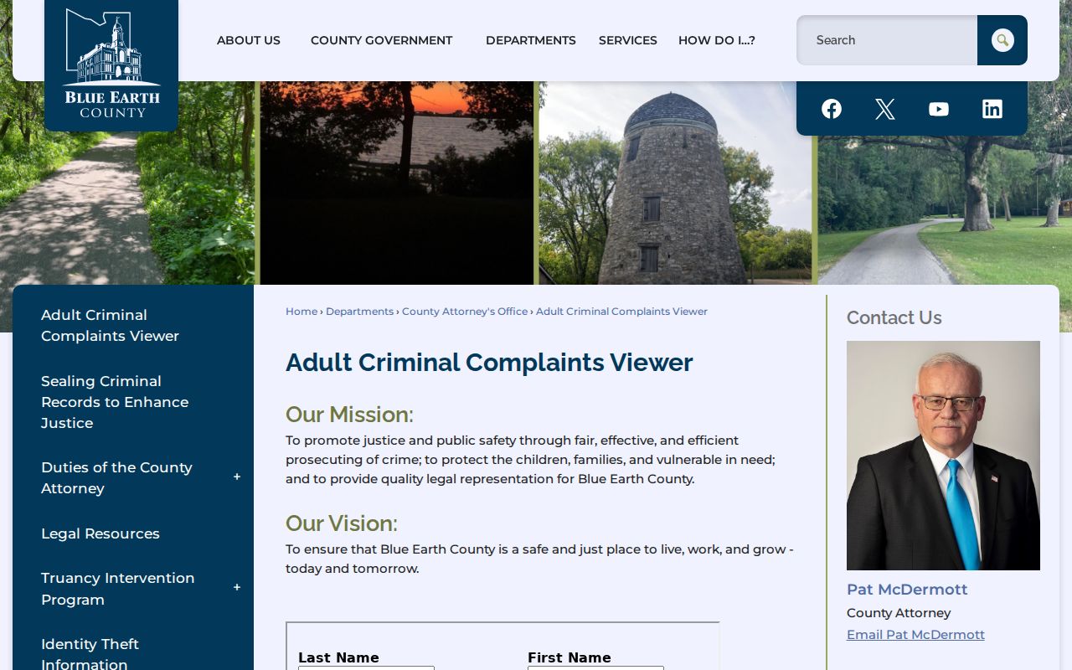Click the Contact Us heading

(894, 318)
